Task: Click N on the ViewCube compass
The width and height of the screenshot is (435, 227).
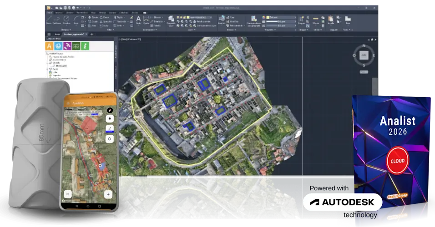Action: tap(364, 46)
